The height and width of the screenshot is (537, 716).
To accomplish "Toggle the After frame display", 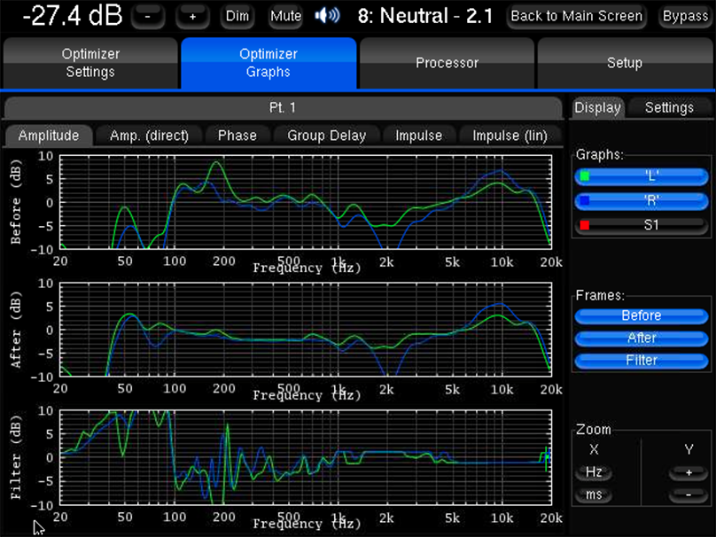I will pos(642,339).
